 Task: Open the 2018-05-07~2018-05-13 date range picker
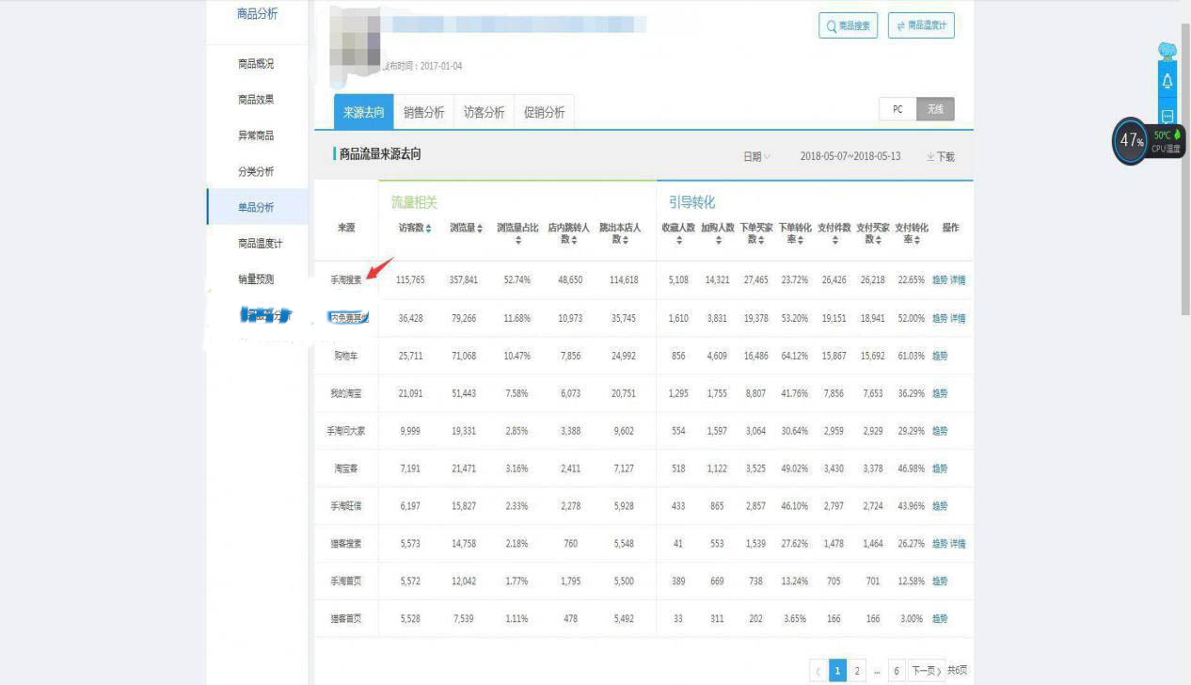click(x=850, y=156)
